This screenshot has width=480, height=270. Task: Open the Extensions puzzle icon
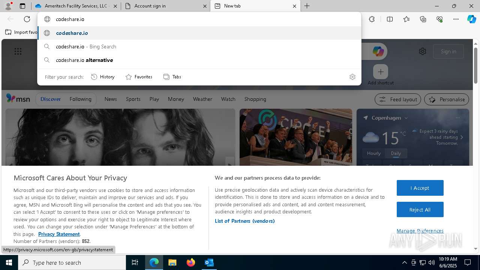pyautogui.click(x=372, y=19)
